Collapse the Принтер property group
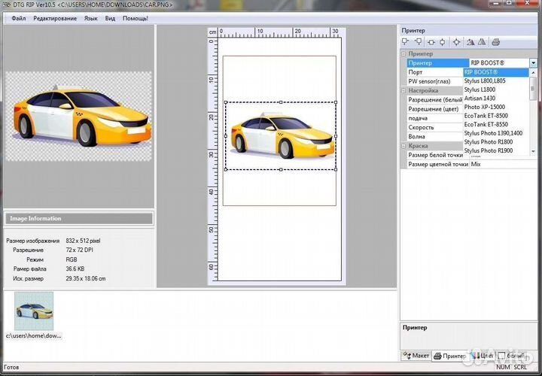This screenshot has height=376, width=542. coord(403,54)
